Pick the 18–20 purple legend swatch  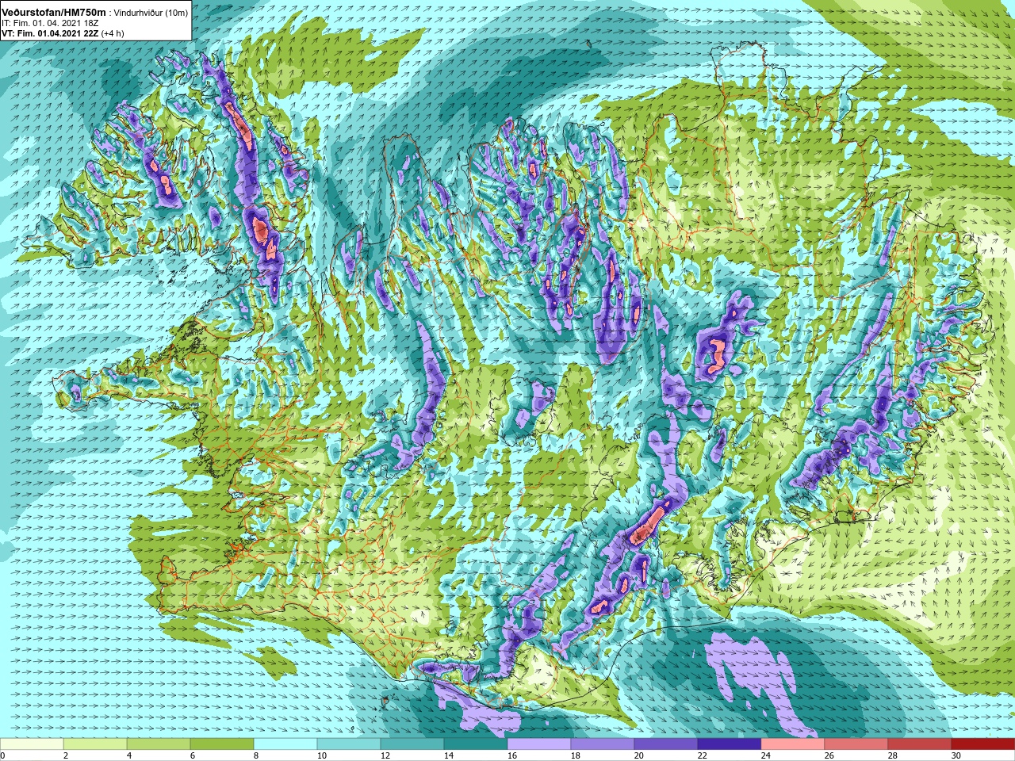tap(603, 744)
